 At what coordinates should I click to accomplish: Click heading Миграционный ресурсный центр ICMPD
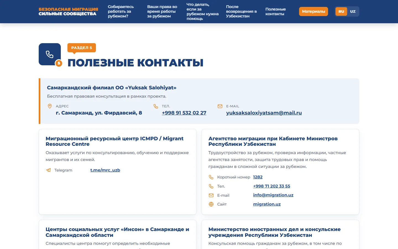tap(114, 141)
